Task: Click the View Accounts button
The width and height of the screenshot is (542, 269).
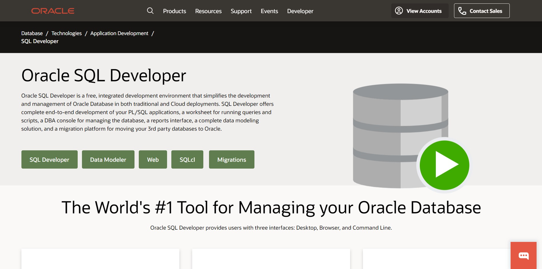Action: tap(420, 11)
